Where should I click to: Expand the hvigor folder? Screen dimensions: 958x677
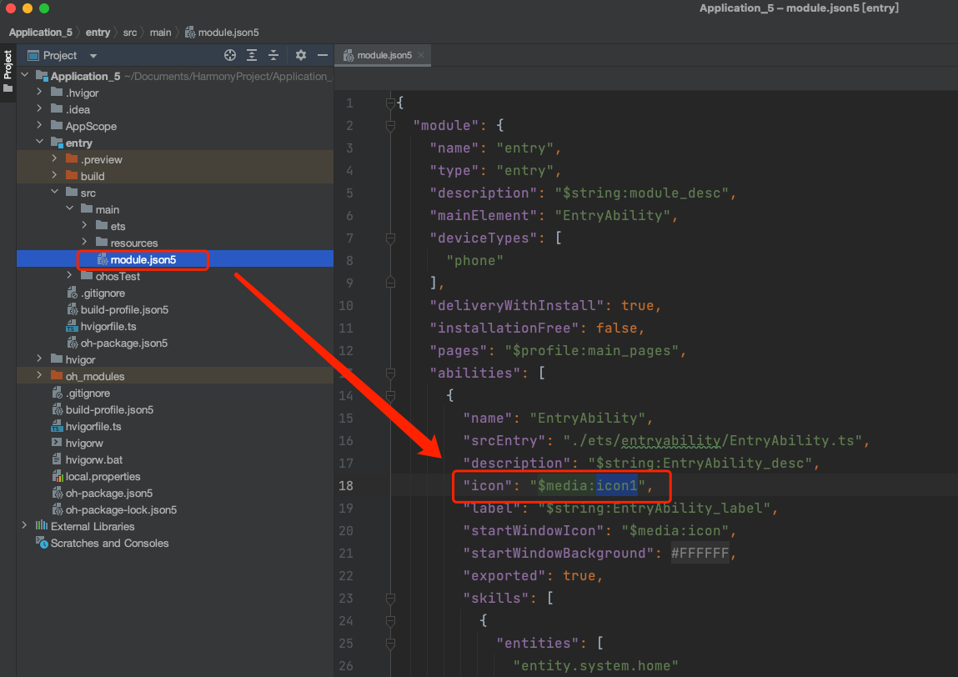pos(40,359)
